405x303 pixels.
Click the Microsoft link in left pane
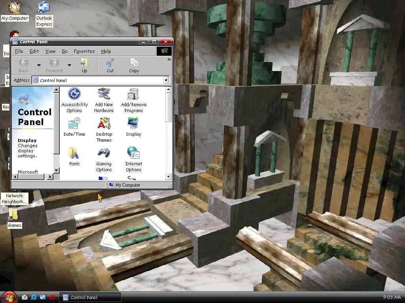[28, 172]
